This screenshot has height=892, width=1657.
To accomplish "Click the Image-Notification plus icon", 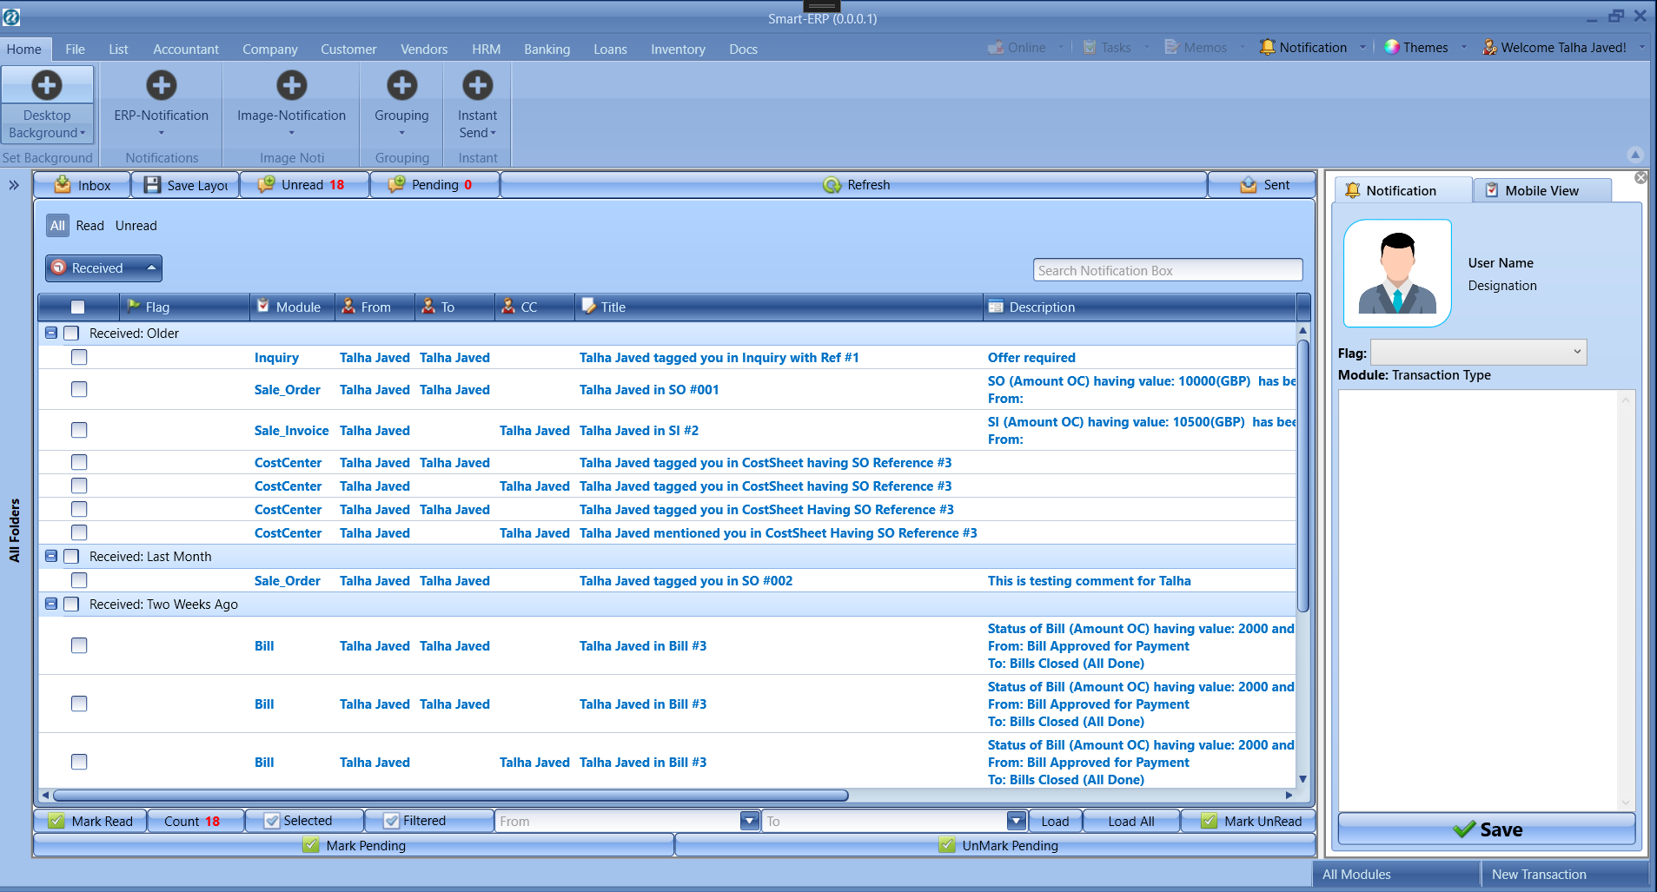I will coord(292,85).
